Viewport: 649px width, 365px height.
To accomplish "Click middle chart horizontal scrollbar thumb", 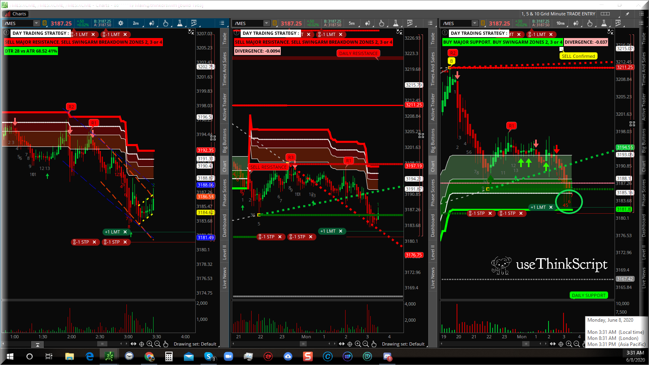I will (303, 344).
